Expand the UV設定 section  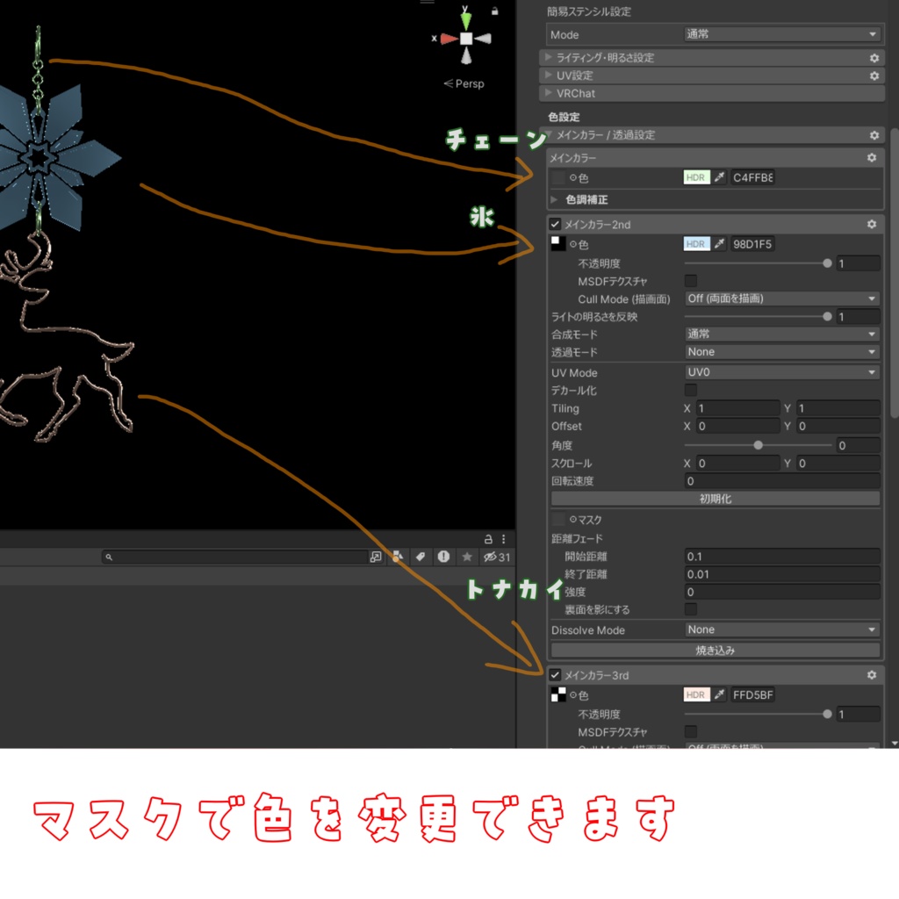coord(548,76)
